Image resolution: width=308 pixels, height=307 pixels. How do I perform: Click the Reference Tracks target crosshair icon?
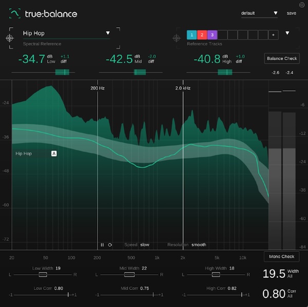point(177,38)
